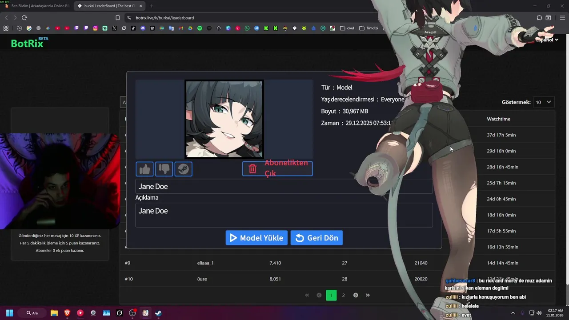Click the BotRix BETA logo
The height and width of the screenshot is (320, 569).
(x=29, y=43)
